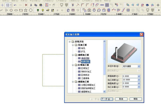Click the 取消 cancel button
The height and width of the screenshot is (107, 161).
[121, 99]
